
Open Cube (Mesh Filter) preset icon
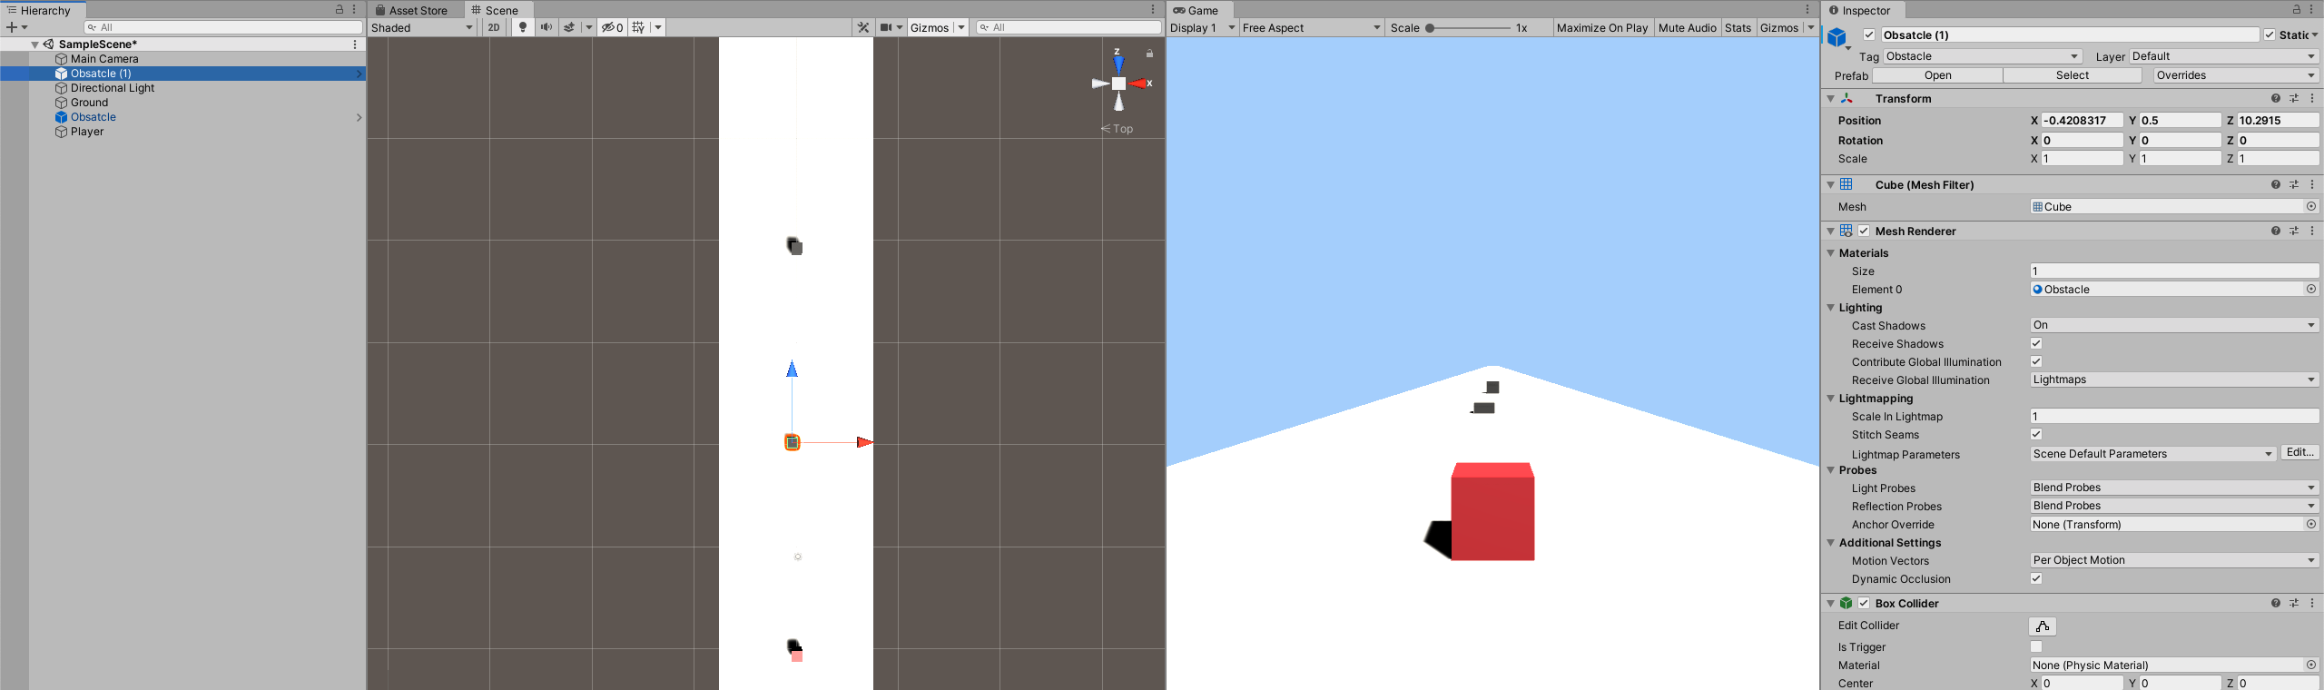(2294, 184)
